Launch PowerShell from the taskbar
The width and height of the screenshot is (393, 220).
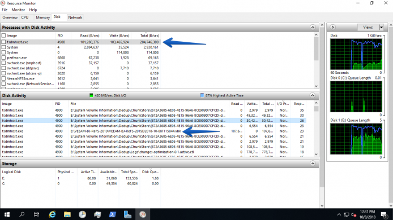[x=112, y=214]
